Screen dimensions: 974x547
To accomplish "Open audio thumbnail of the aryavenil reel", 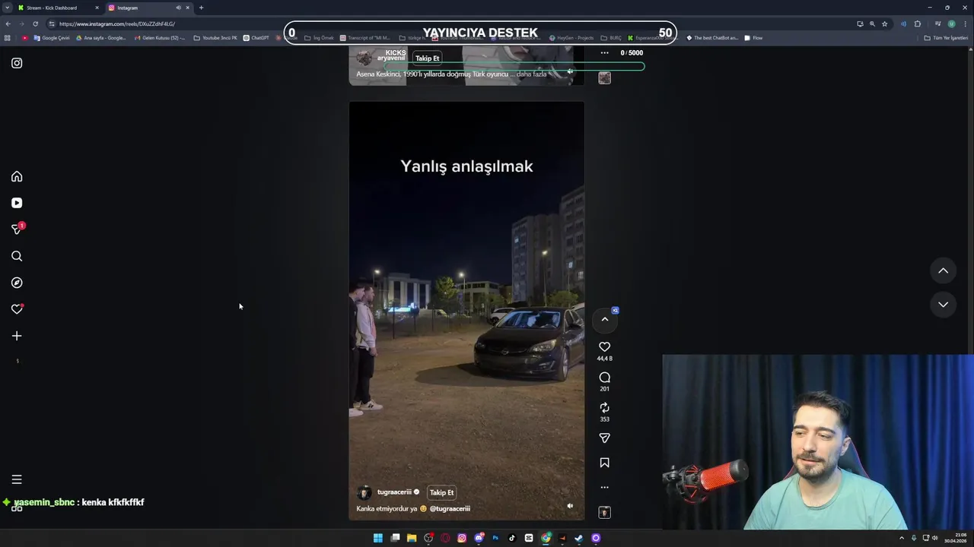I will [x=604, y=77].
